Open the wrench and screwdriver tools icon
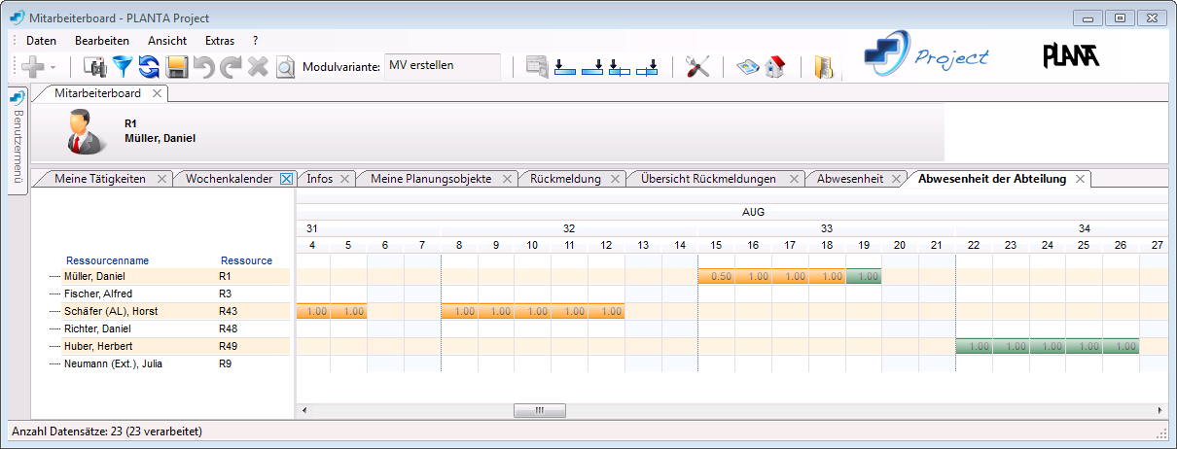Screen dimensions: 1177x449 point(697,66)
